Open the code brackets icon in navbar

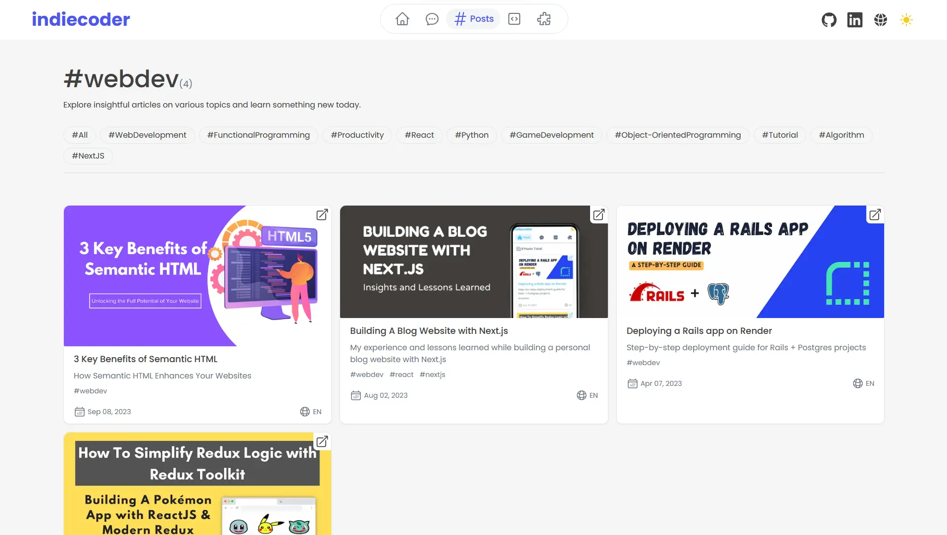(514, 19)
